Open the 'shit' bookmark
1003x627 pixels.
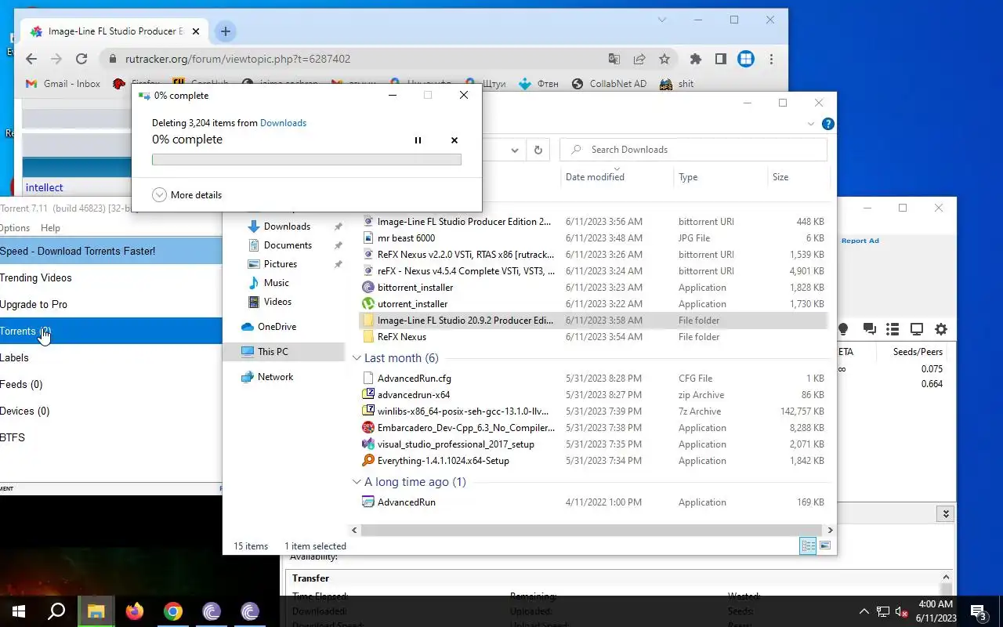click(677, 84)
